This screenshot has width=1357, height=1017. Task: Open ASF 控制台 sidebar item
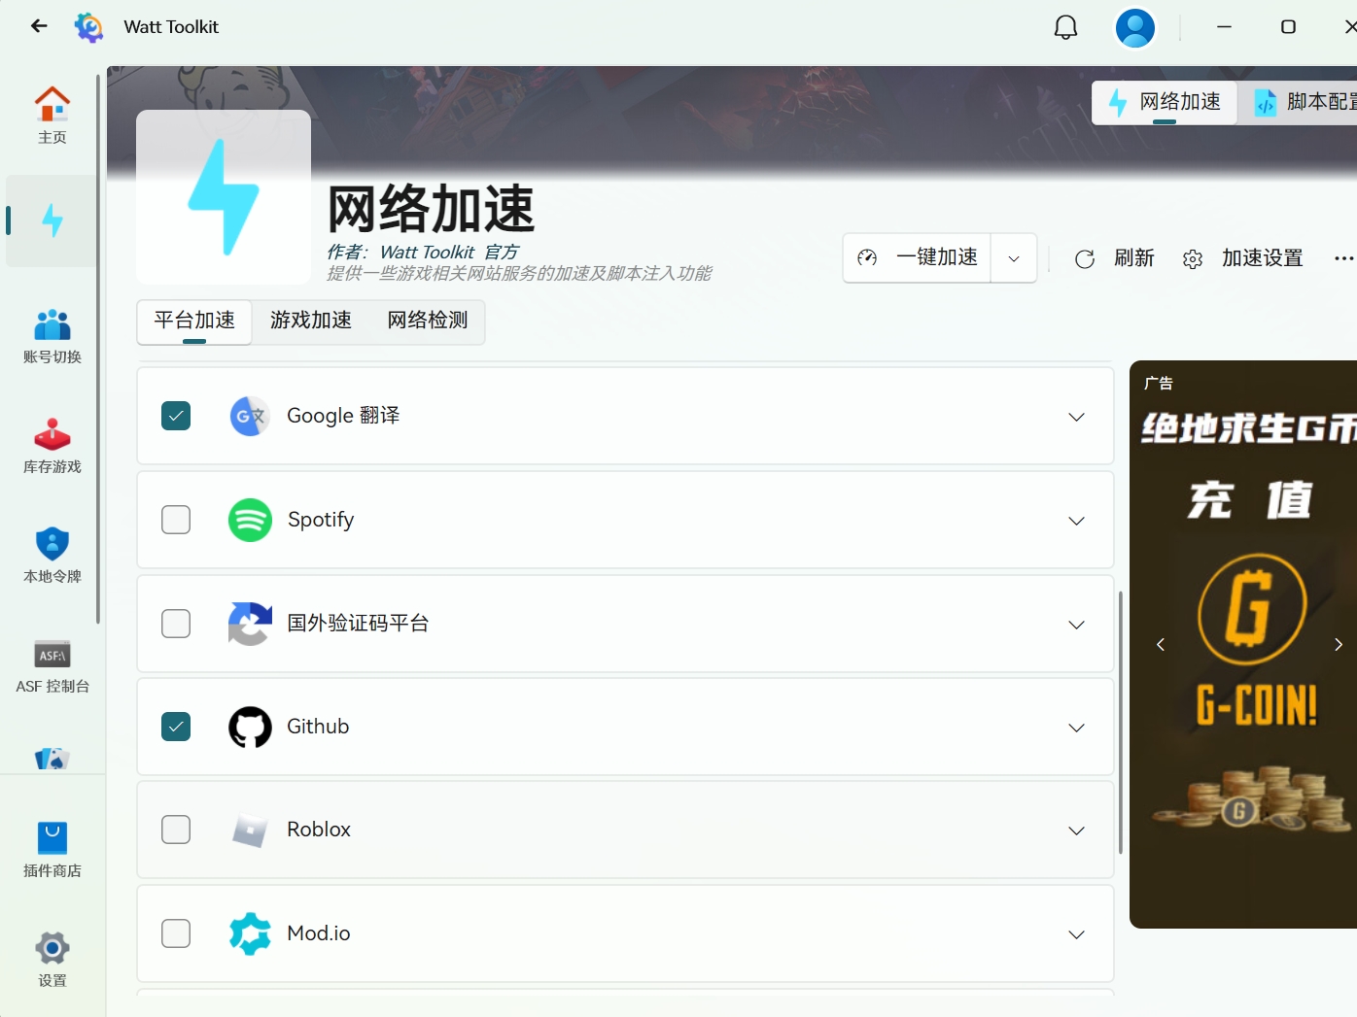tap(52, 665)
